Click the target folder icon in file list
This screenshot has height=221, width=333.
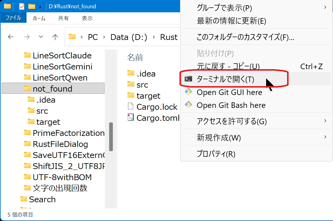click(131, 96)
